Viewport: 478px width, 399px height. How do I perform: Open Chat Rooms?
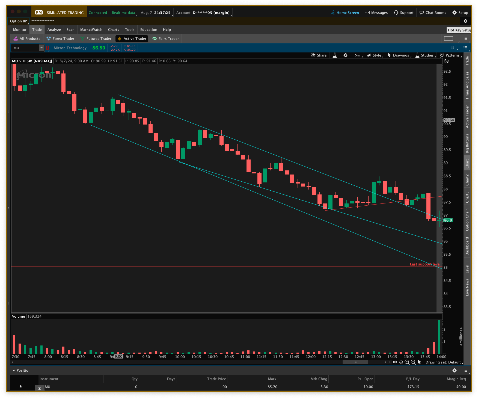tap(433, 12)
